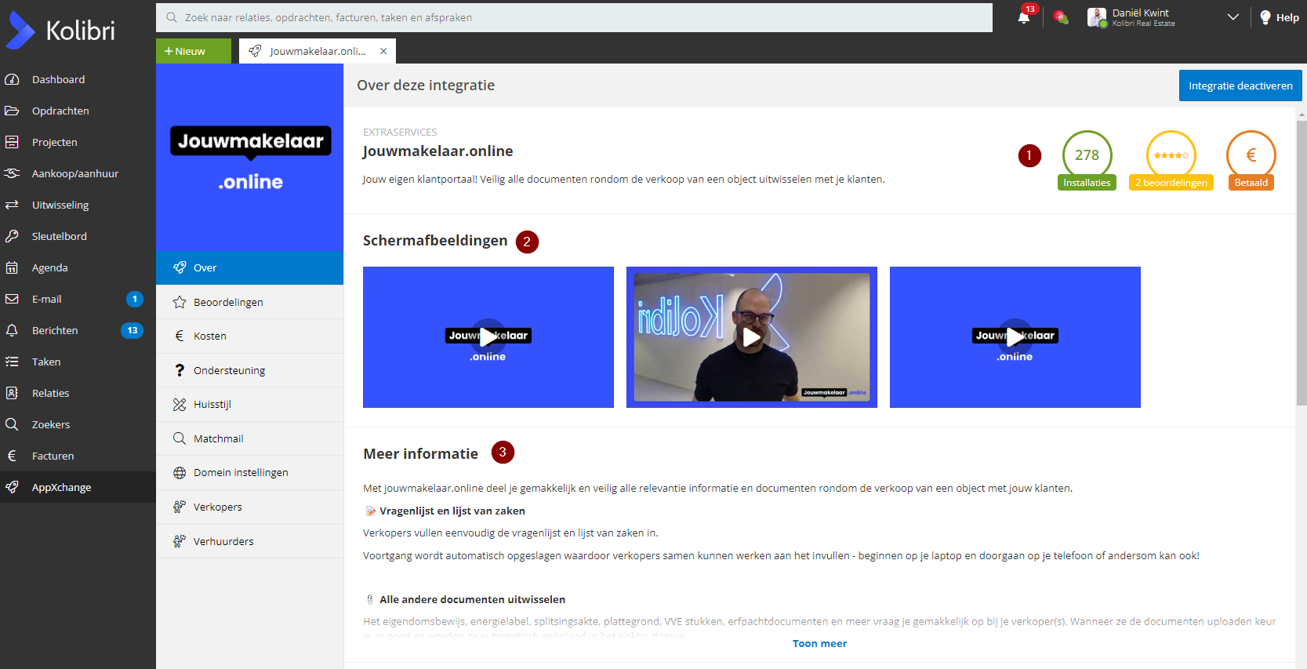Open the Uitwisseling arrows icon
Viewport: 1307px width, 669px height.
(12, 205)
